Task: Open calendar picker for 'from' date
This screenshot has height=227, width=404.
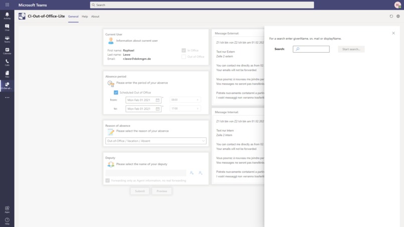Action: 158,100
